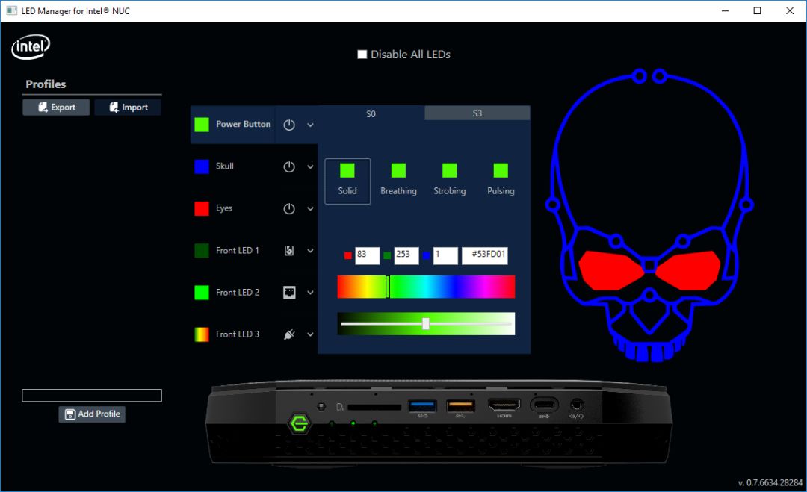Tick the Disable All LEDs checkbox

point(362,55)
